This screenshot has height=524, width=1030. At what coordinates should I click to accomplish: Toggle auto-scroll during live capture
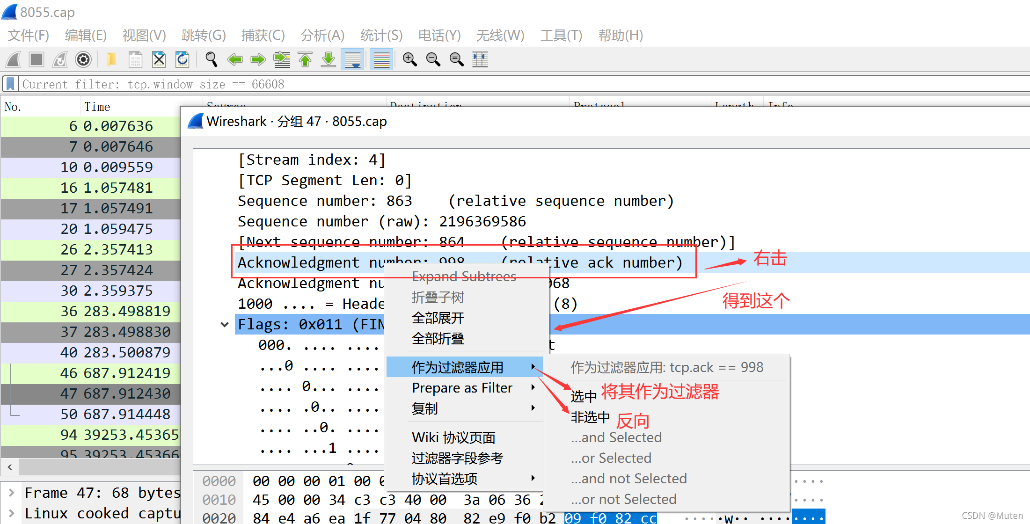click(x=352, y=59)
